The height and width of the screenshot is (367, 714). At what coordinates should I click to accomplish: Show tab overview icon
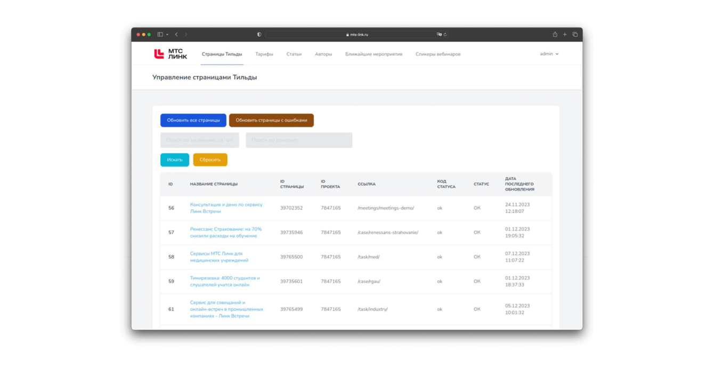(x=575, y=35)
